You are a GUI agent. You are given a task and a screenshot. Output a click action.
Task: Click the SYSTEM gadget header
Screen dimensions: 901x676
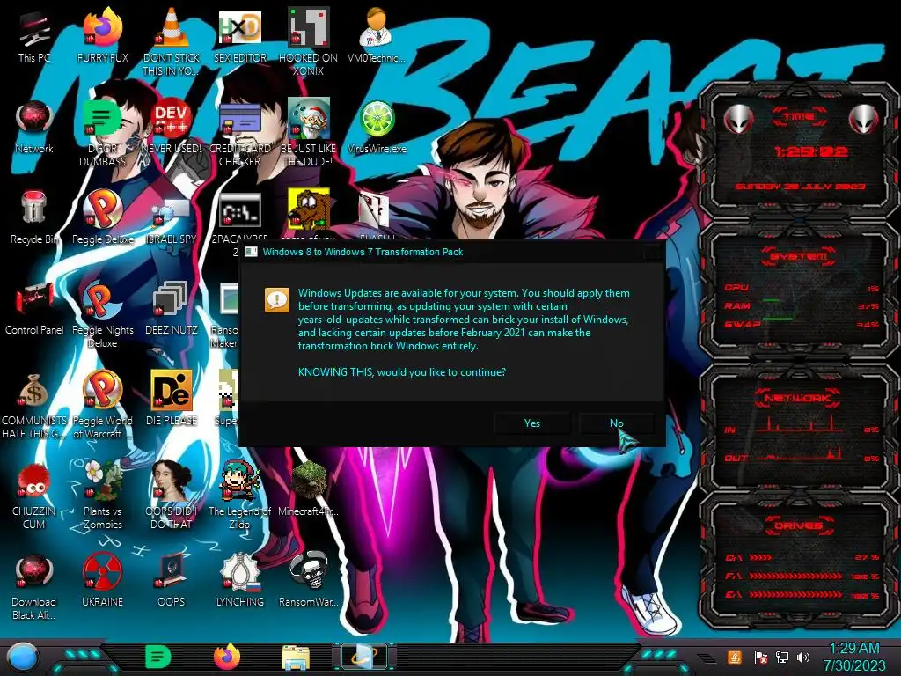click(799, 256)
